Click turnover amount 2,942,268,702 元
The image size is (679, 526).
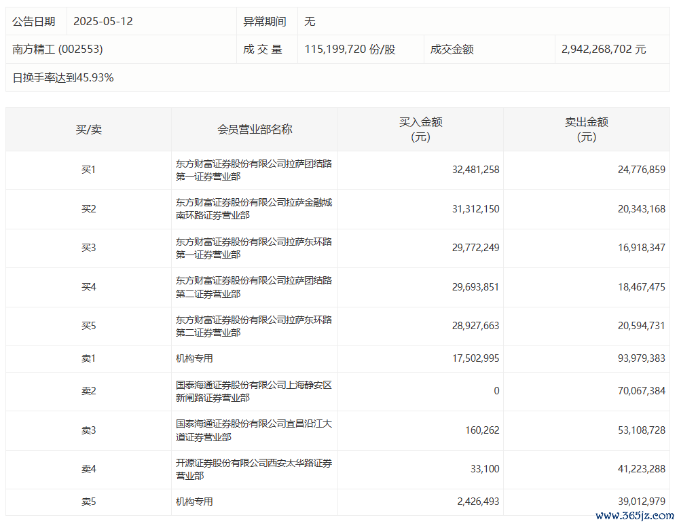pyautogui.click(x=604, y=50)
